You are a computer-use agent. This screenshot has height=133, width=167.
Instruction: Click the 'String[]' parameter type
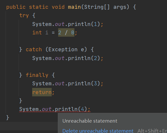pos(97,7)
